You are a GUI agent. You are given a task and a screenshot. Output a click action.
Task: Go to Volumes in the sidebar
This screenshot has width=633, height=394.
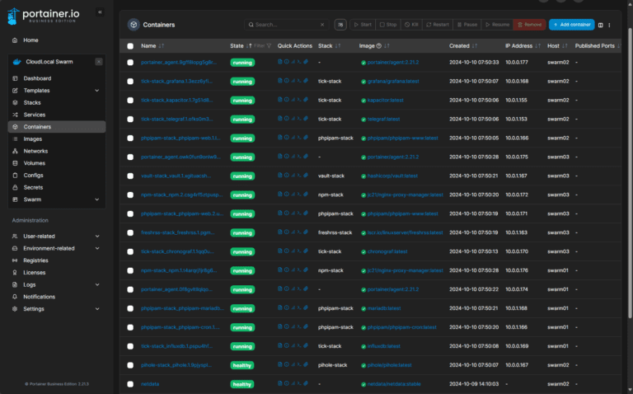click(35, 163)
